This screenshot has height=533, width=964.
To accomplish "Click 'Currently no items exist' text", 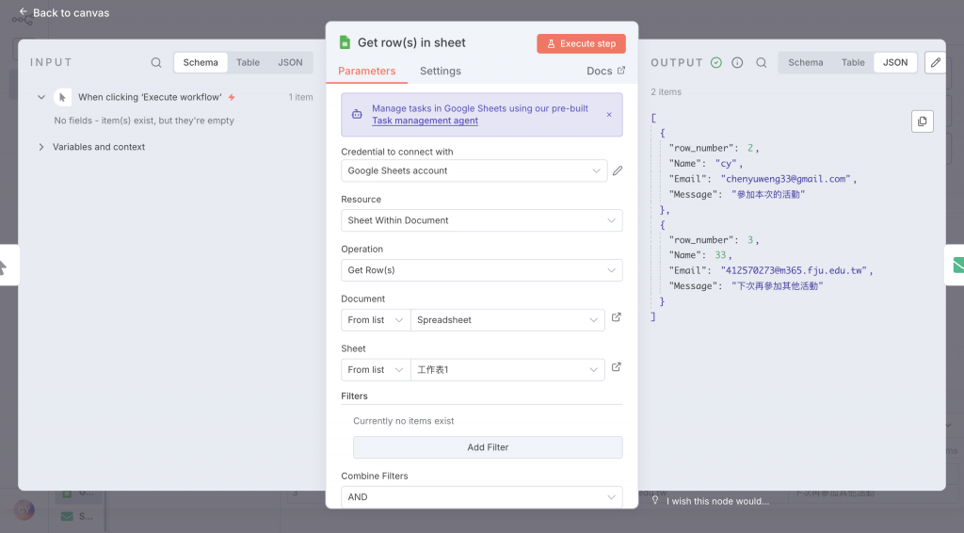I will point(403,421).
